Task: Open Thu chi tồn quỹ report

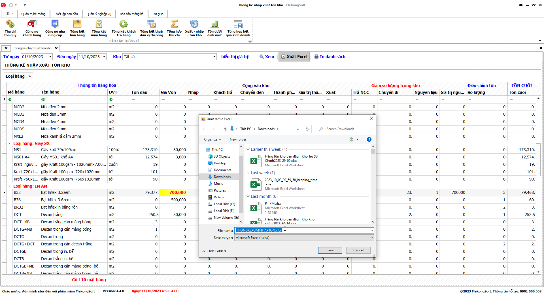Action: click(x=10, y=28)
